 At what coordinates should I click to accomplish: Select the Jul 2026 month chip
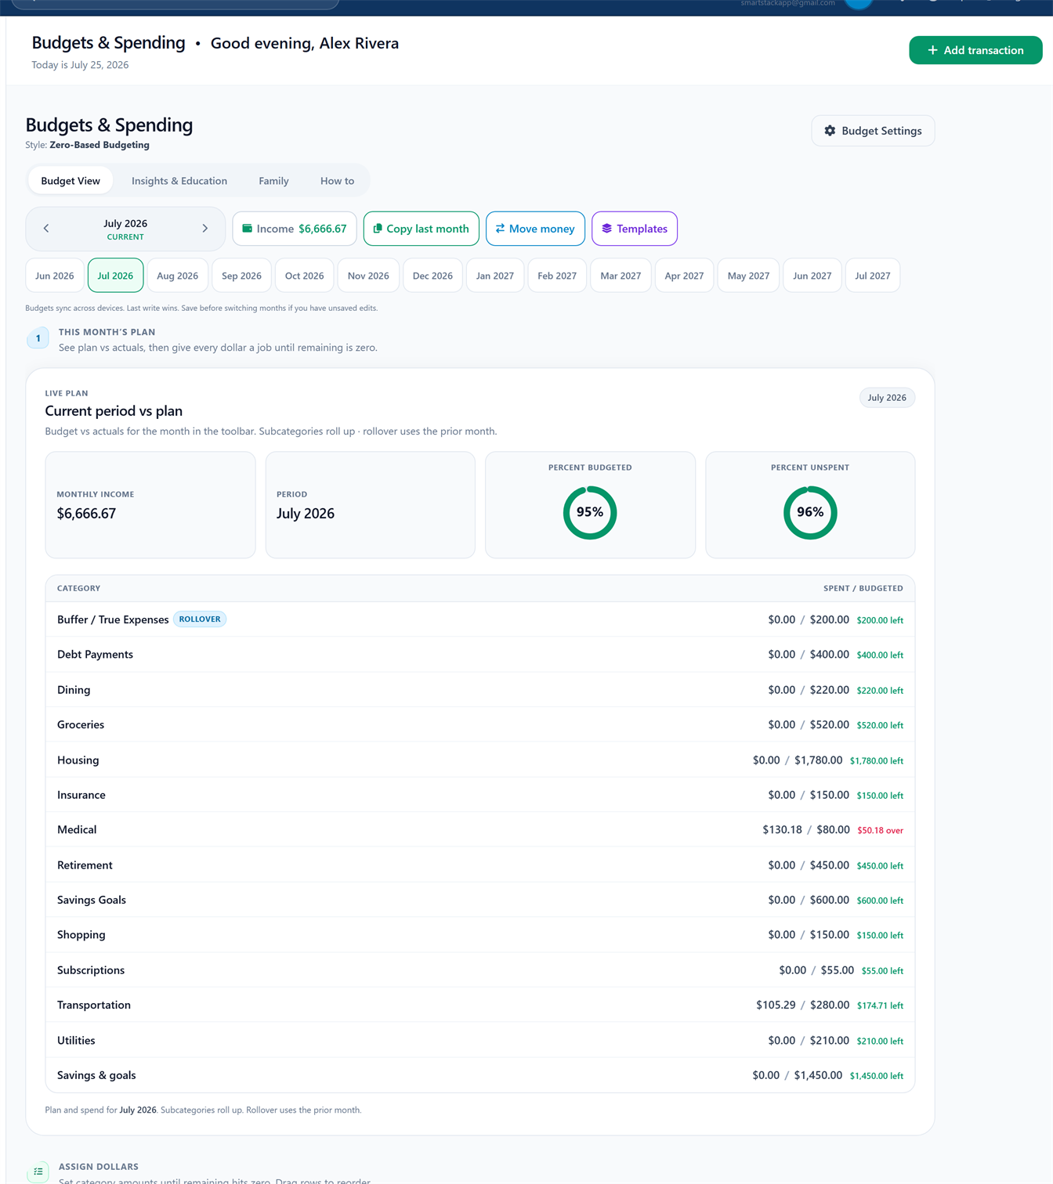(x=115, y=276)
